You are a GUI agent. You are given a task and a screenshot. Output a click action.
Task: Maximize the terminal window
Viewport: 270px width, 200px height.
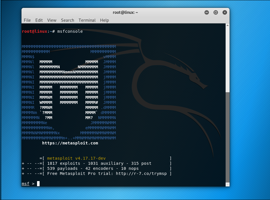pyautogui.click(x=216, y=12)
